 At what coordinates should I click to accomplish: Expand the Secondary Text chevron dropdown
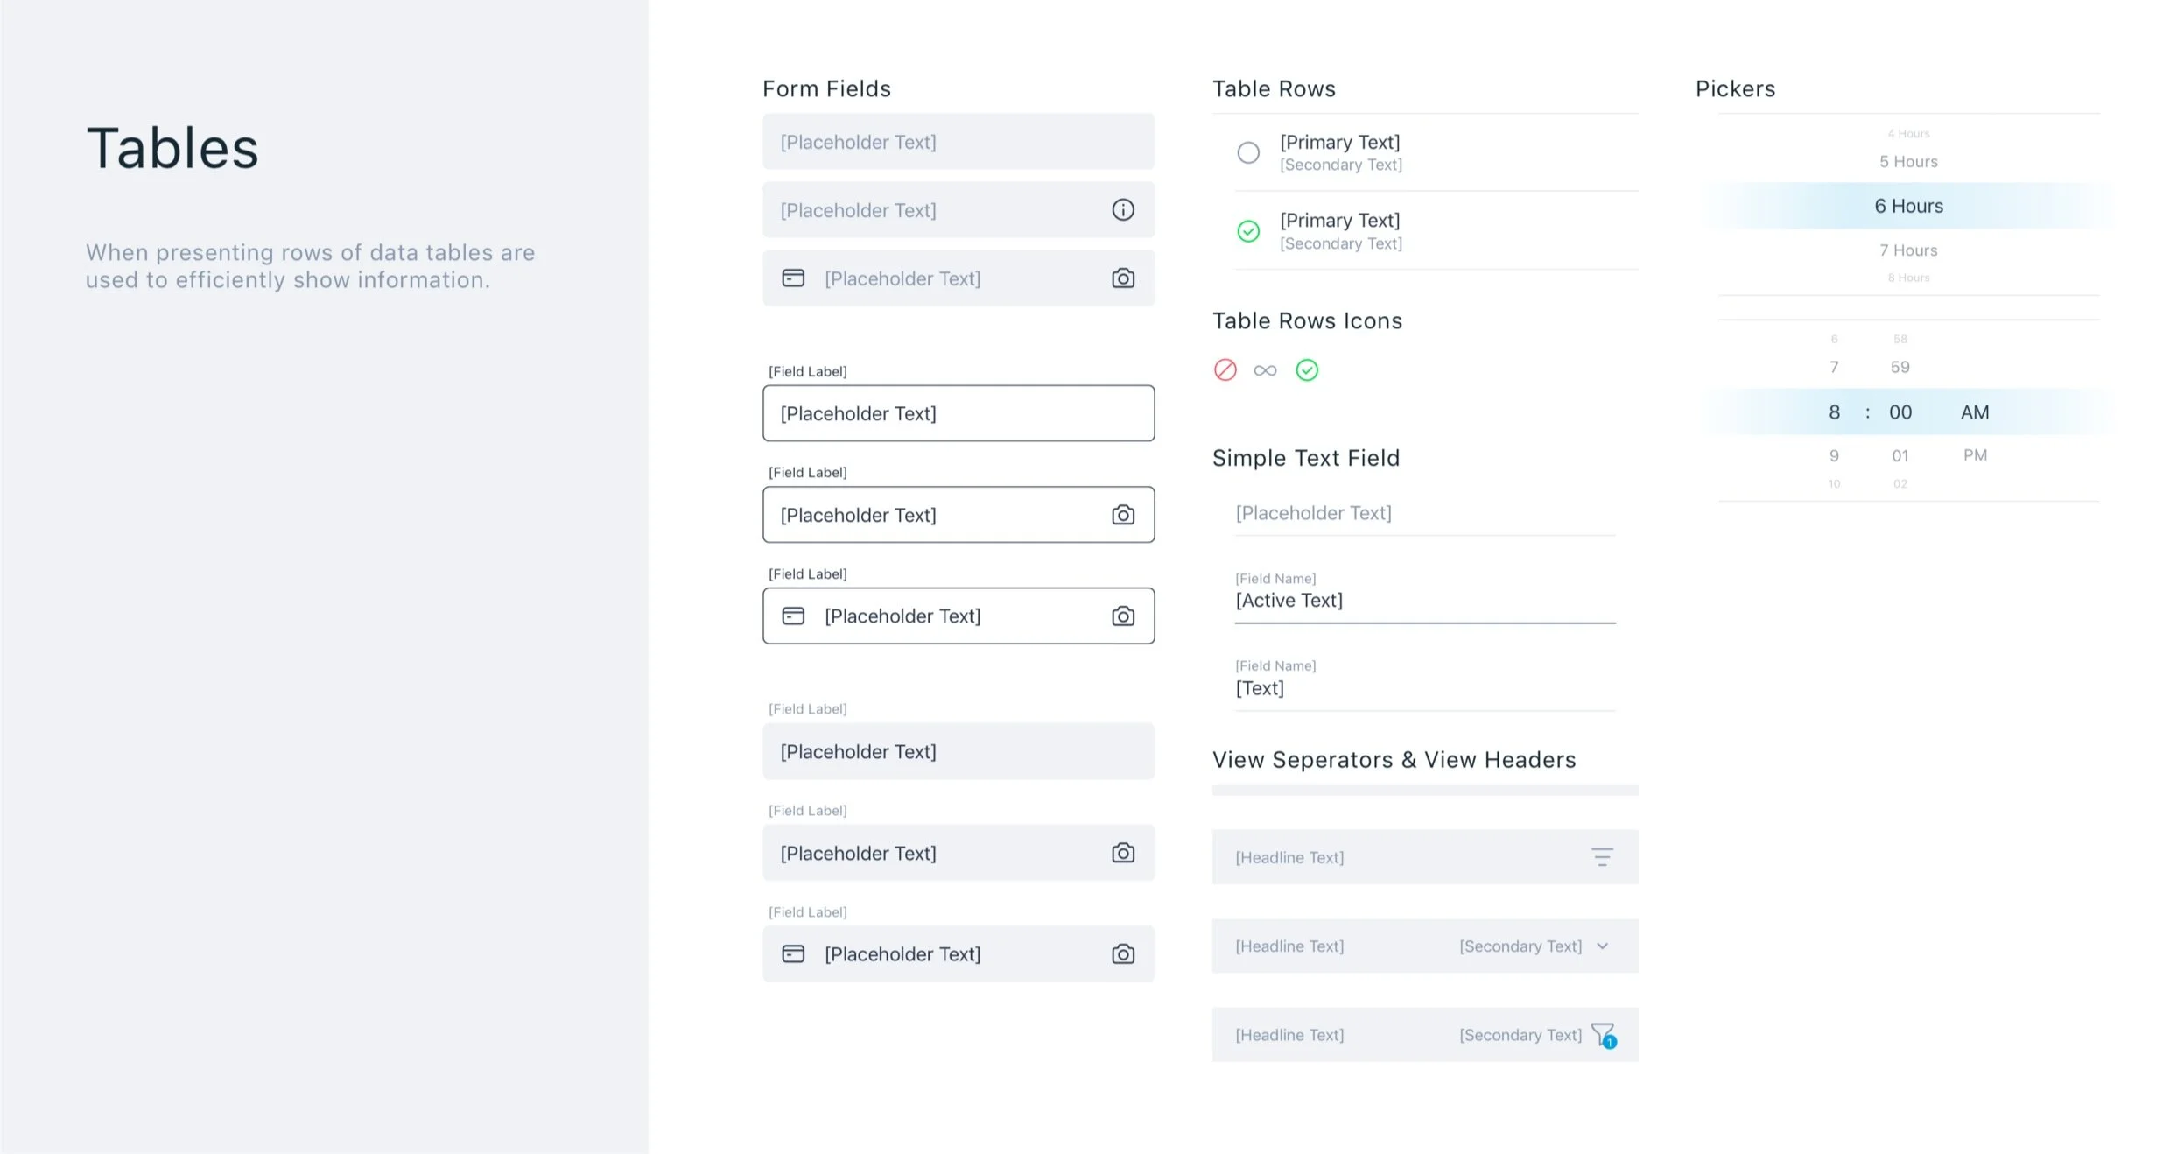coord(1602,946)
